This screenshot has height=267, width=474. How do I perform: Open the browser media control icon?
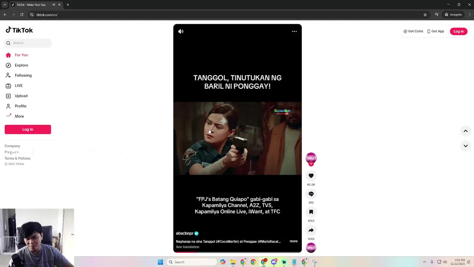coord(437,15)
